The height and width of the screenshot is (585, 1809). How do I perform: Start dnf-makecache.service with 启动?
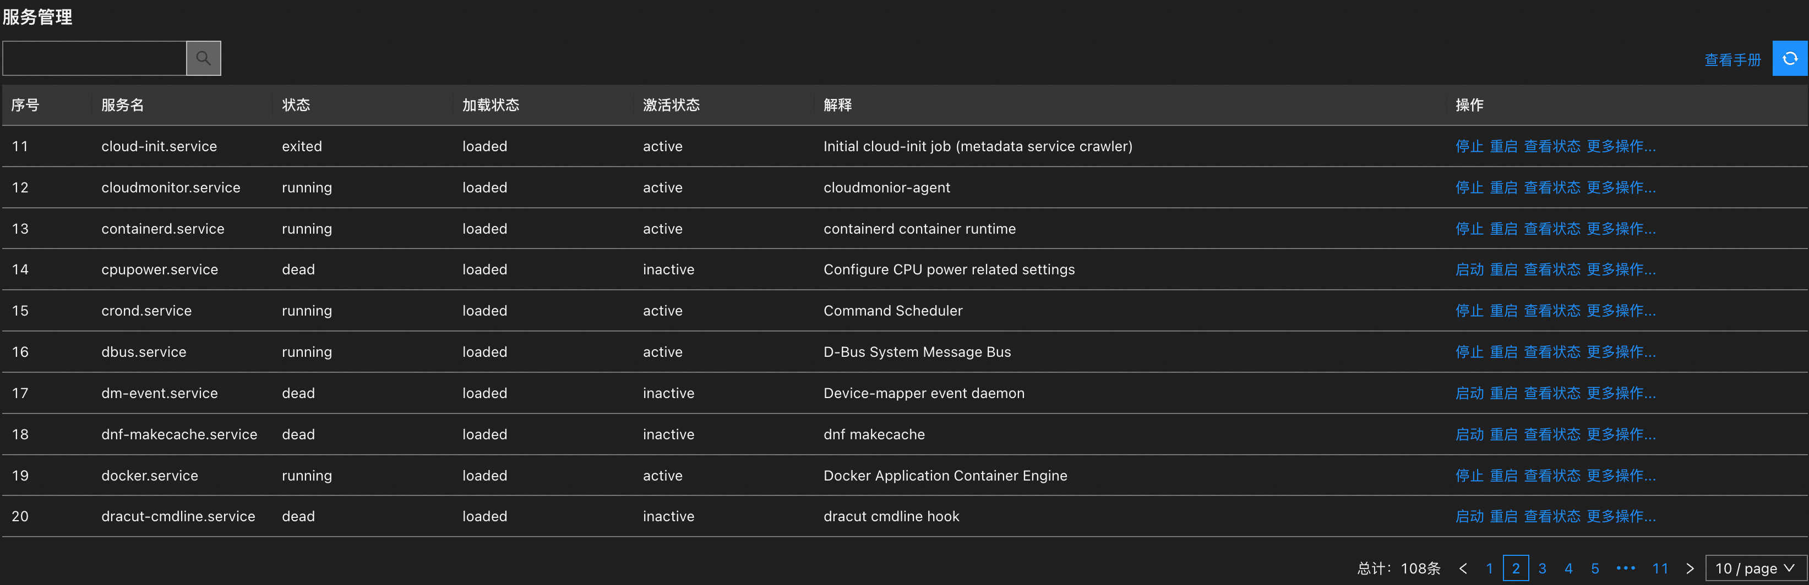[1469, 435]
